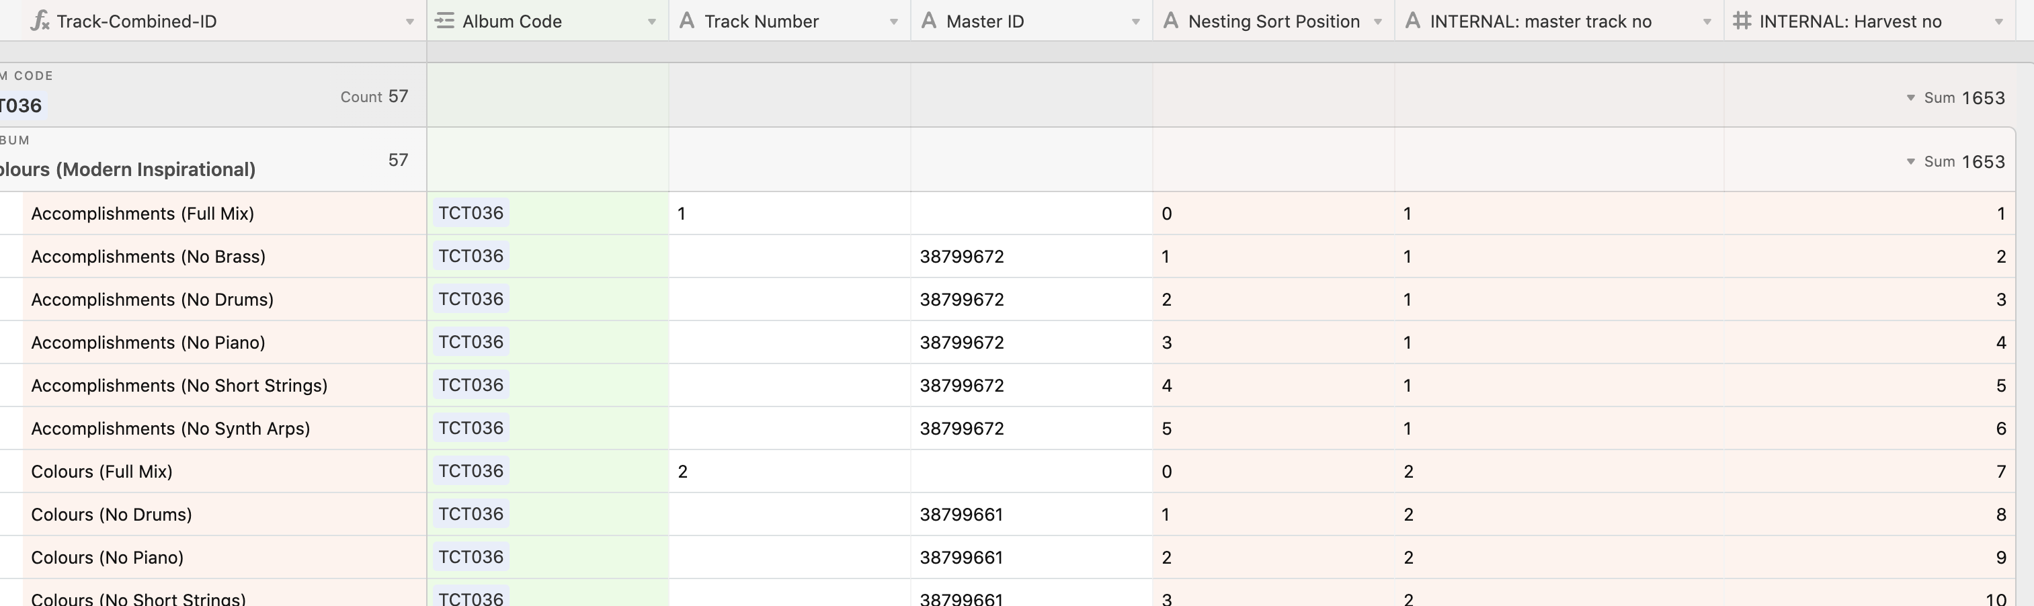Click the Track Number column header
Viewport: 2034px width, 606px height.
[x=790, y=21]
